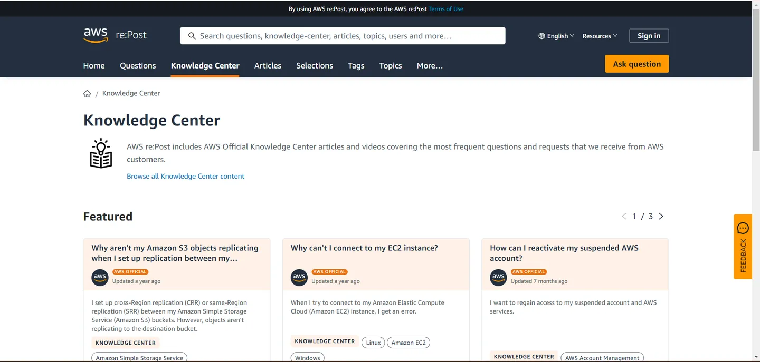Open the Home tab
This screenshot has width=760, height=362.
(94, 65)
